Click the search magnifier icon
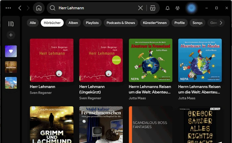 coord(52,8)
